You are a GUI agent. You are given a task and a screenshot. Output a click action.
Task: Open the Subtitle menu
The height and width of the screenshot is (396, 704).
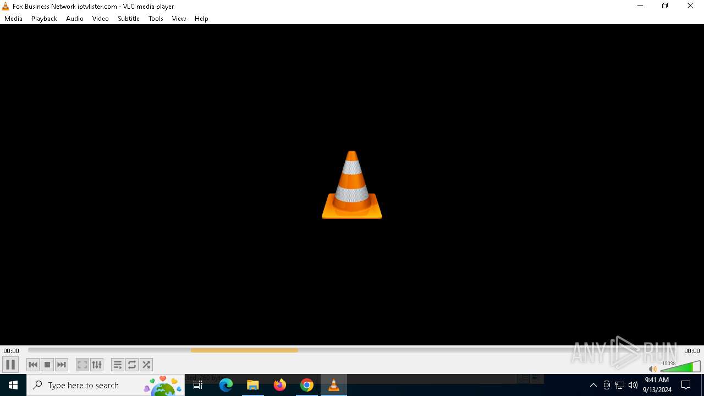129,19
